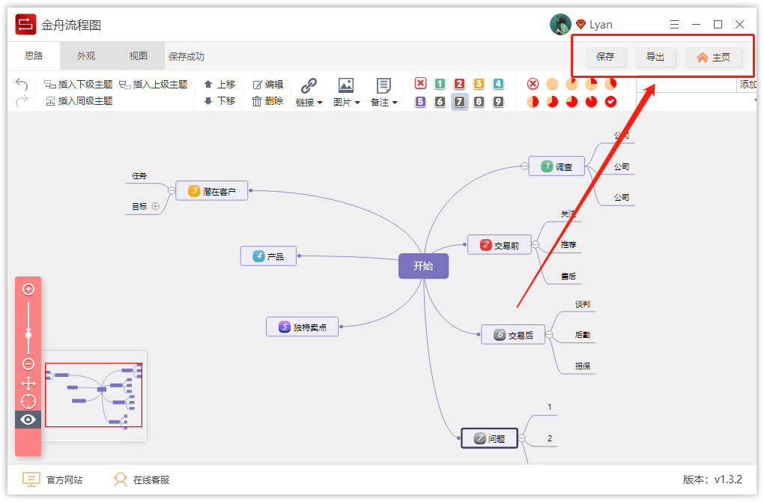Click the minimap navigator thumbnail
764x502 pixels.
coord(94,395)
